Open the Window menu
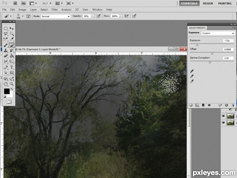This screenshot has height=178, width=237. (x=97, y=10)
